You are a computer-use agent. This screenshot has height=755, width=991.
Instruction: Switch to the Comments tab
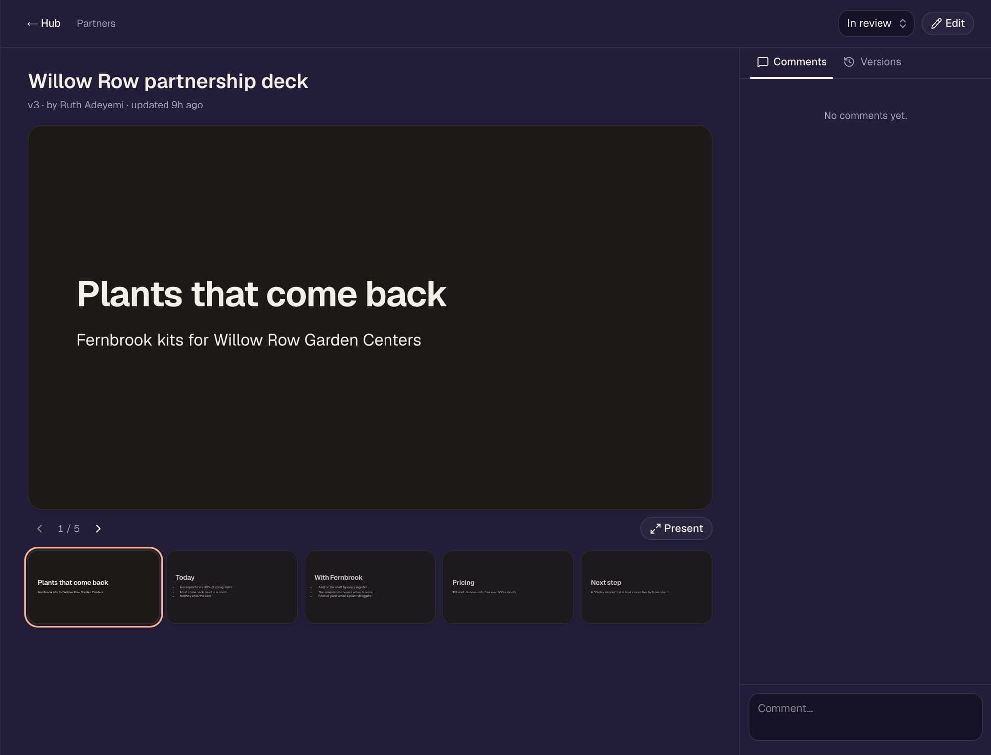[x=791, y=62]
